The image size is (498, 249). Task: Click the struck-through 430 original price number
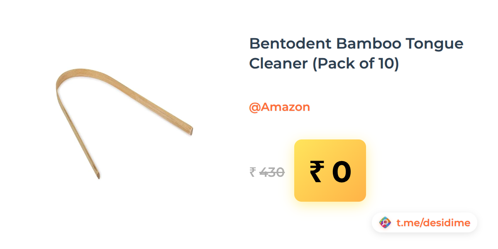[272, 172]
